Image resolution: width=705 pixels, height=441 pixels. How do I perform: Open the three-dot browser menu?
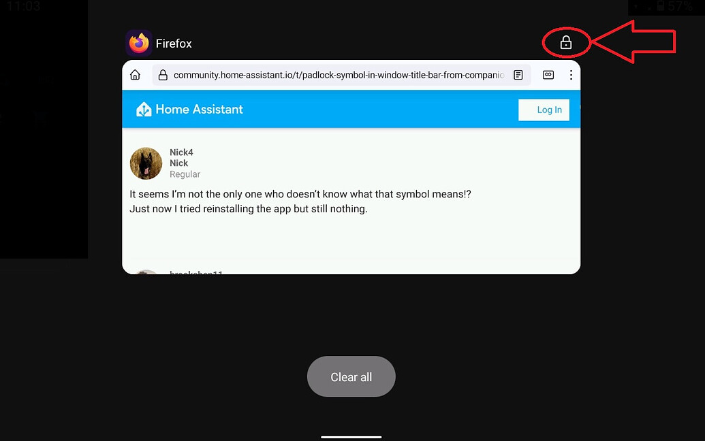point(571,75)
